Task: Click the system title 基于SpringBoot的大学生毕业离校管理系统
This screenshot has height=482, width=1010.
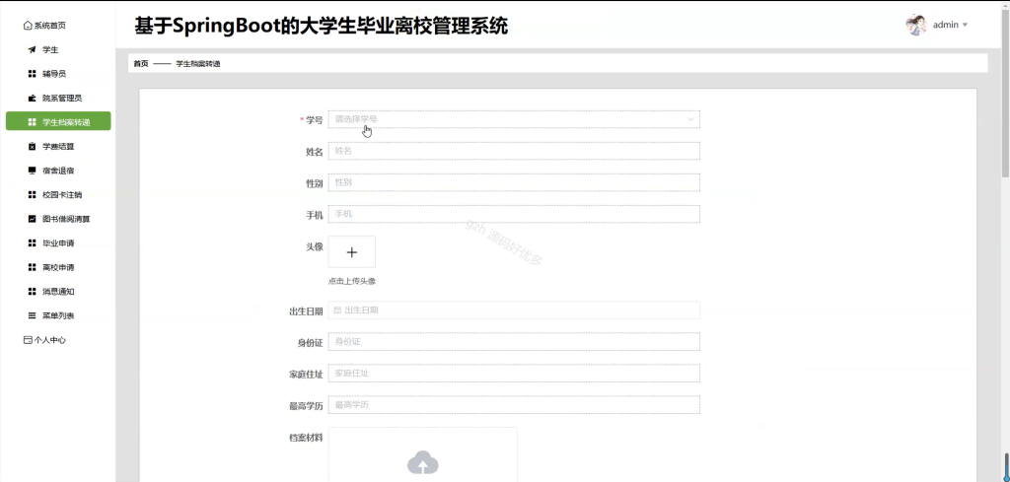Action: [321, 26]
